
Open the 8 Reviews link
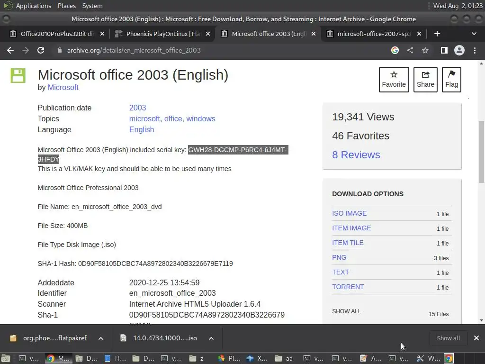(356, 155)
